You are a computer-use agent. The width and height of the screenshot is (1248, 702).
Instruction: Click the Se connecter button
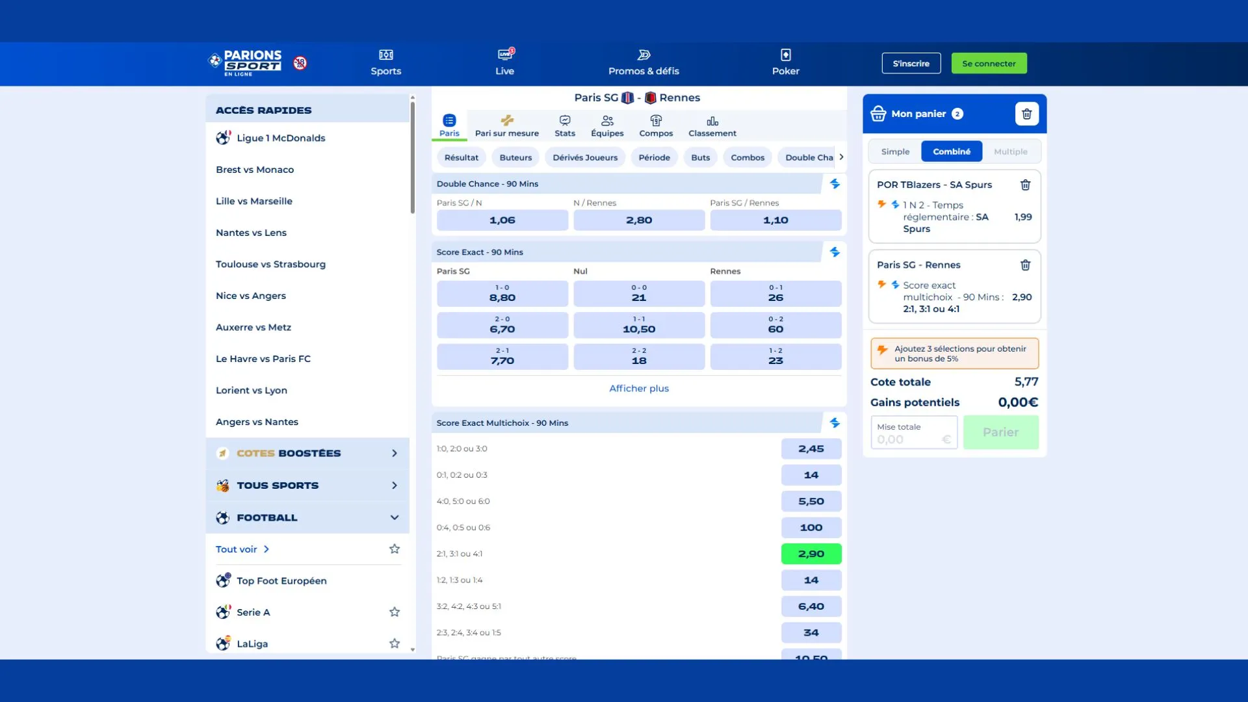pos(989,63)
